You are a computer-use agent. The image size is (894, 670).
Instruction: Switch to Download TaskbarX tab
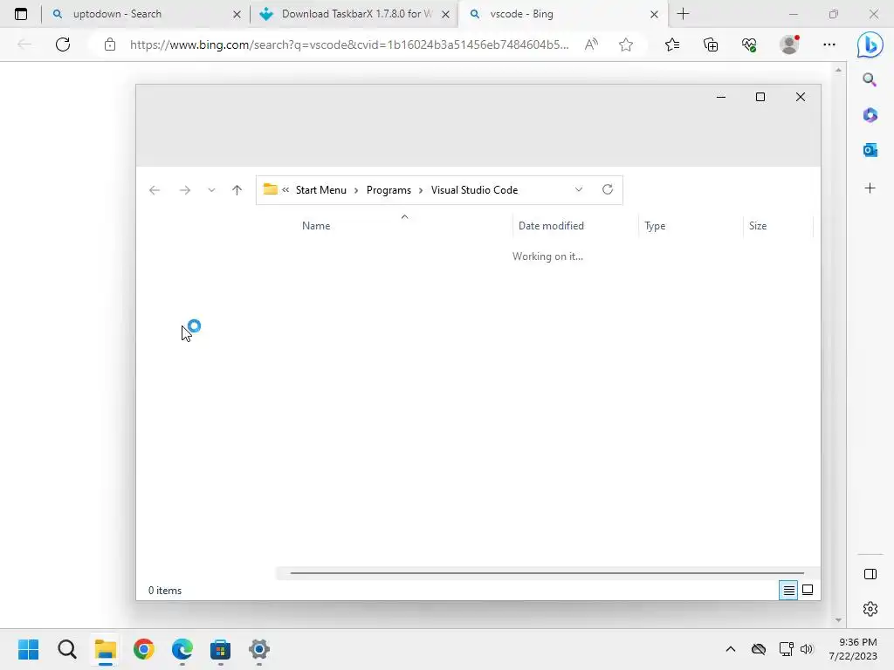(354, 14)
